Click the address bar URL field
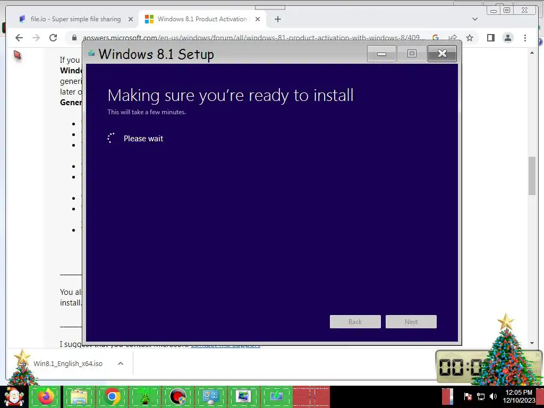 coord(253,38)
